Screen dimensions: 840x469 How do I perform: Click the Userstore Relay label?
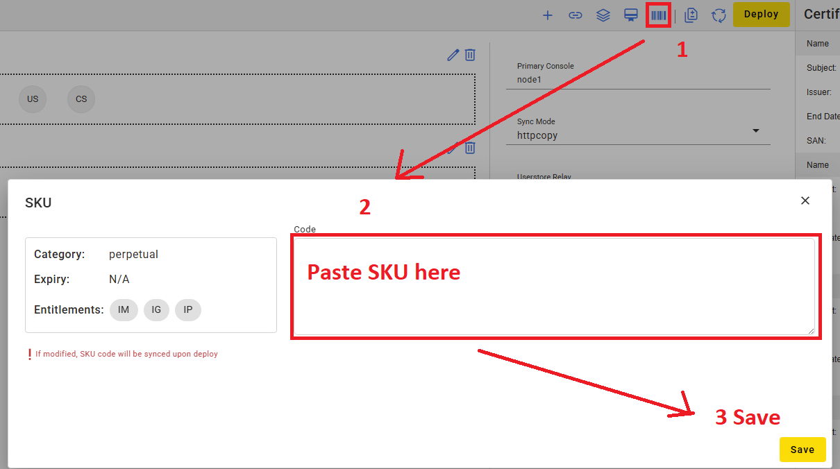click(544, 177)
